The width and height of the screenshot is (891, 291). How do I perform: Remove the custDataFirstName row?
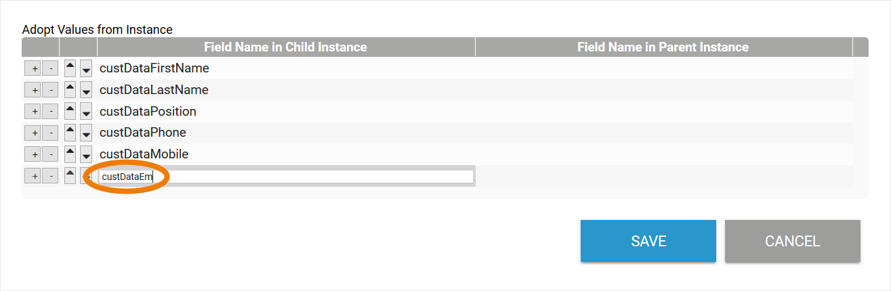pyautogui.click(x=50, y=68)
